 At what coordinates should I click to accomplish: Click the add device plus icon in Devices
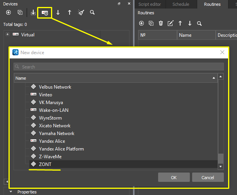pos(9,12)
